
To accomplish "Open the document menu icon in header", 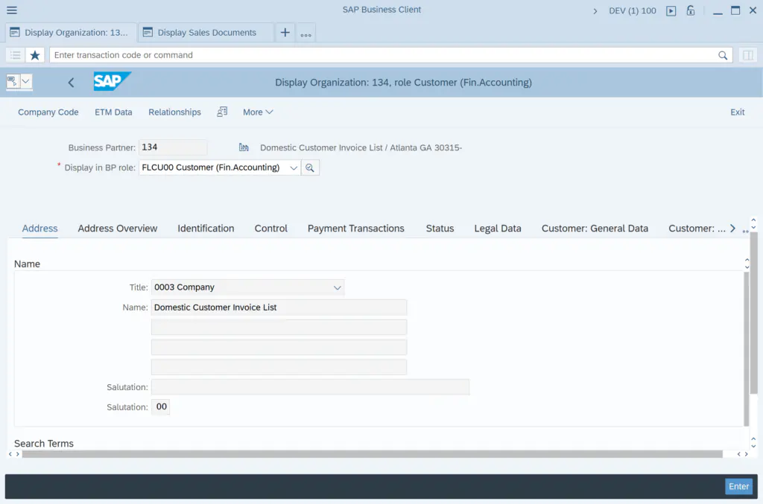I will pyautogui.click(x=12, y=81).
